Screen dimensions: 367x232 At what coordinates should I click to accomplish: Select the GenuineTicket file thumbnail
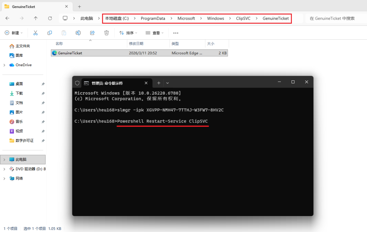pyautogui.click(x=55, y=53)
